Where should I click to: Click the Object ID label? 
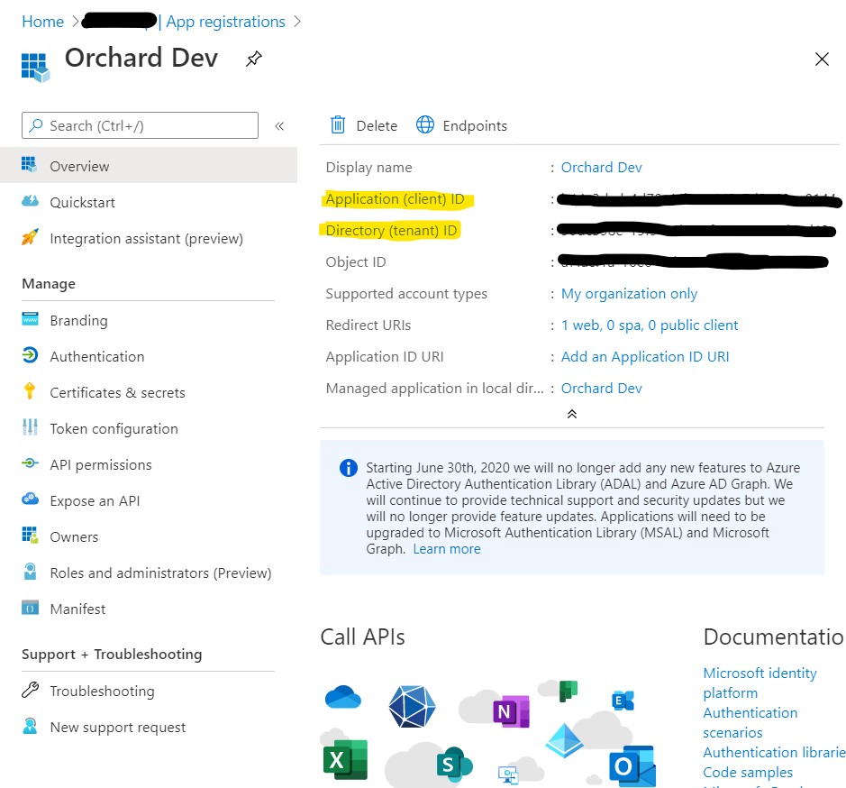356,262
